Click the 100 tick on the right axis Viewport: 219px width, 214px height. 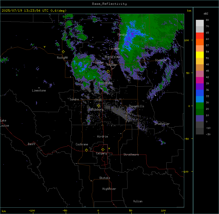186,40
